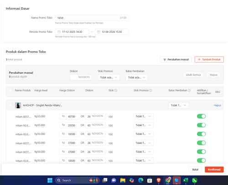Image resolution: width=228 pixels, height=185 pixels.
Task: Open Stok Promosi dropdown for first Rp37000 variant
Action: point(143,143)
